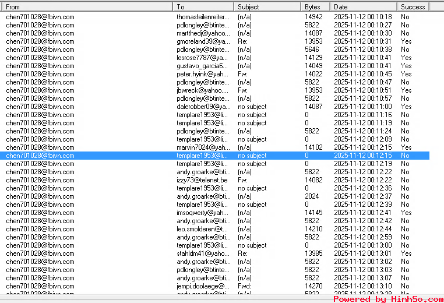Image resolution: width=444 pixels, height=303 pixels.
Task: Select the martthedj@yahoo recipient row
Action: coord(203,33)
